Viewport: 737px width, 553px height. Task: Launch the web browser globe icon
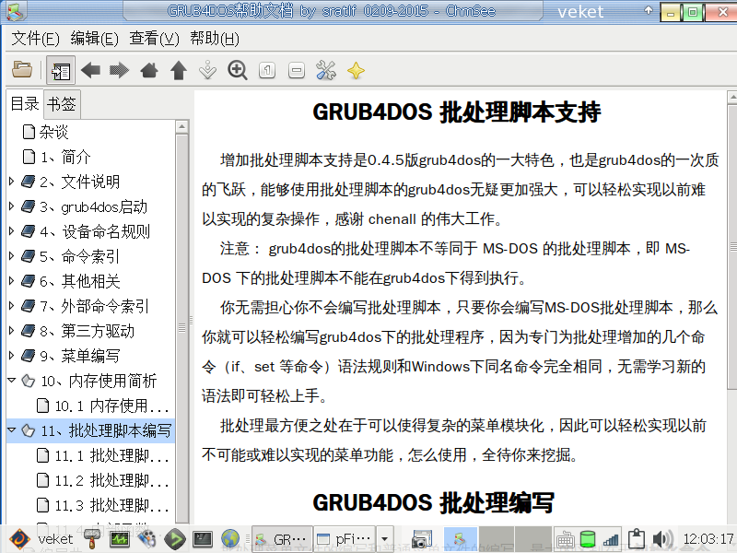pyautogui.click(x=230, y=539)
